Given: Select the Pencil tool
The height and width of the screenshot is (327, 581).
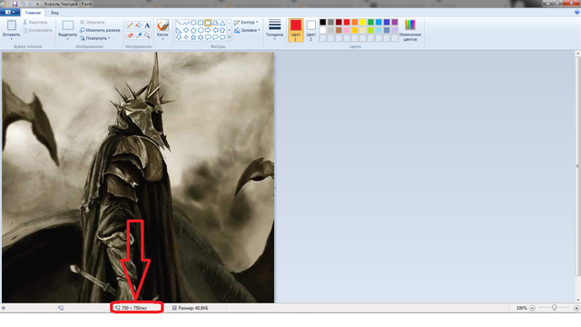Looking at the screenshot, I should (130, 25).
